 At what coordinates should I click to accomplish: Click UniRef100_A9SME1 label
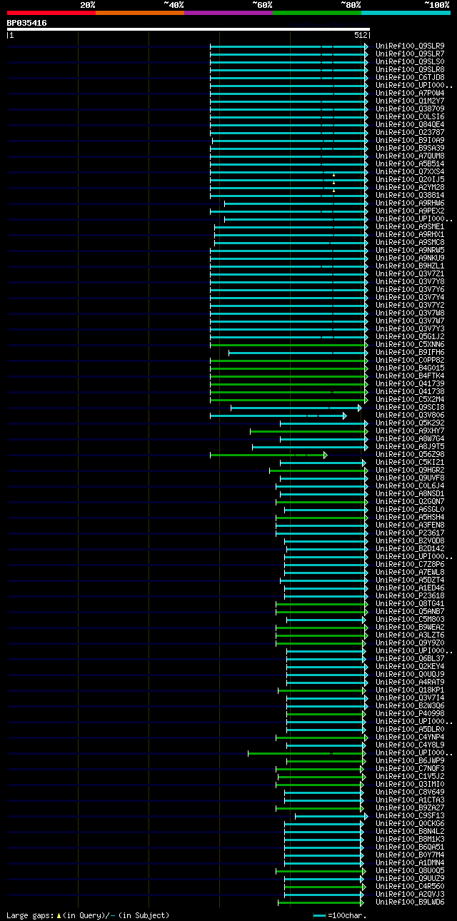point(410,226)
